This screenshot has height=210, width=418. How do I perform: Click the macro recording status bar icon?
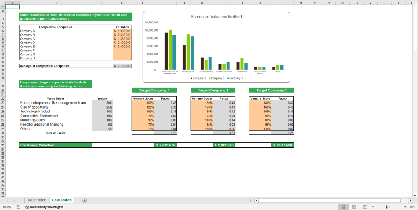tap(18, 207)
